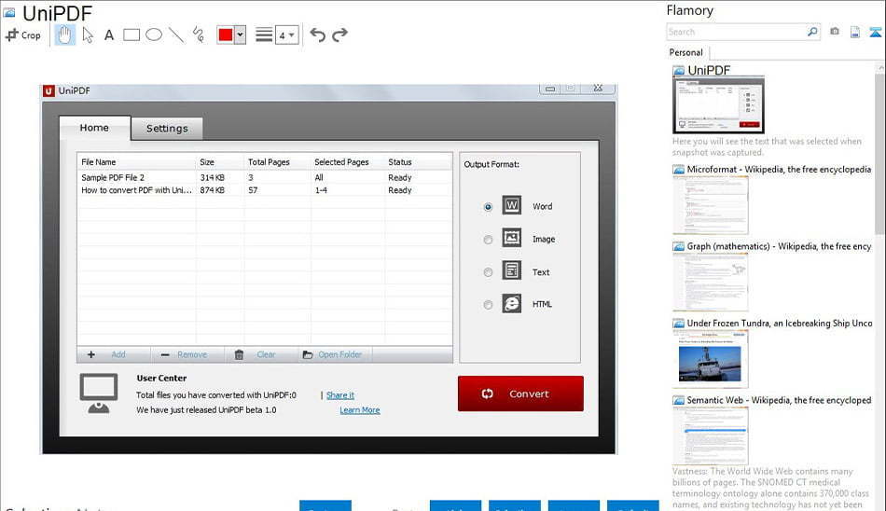Undo the last annotation
886x511 pixels.
click(x=317, y=35)
